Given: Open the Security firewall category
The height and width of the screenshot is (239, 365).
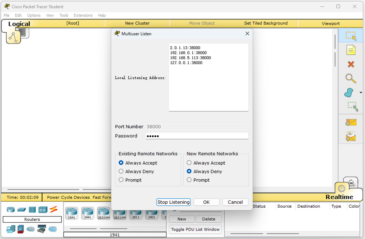Looking at the screenshot, I should [x=20, y=229].
